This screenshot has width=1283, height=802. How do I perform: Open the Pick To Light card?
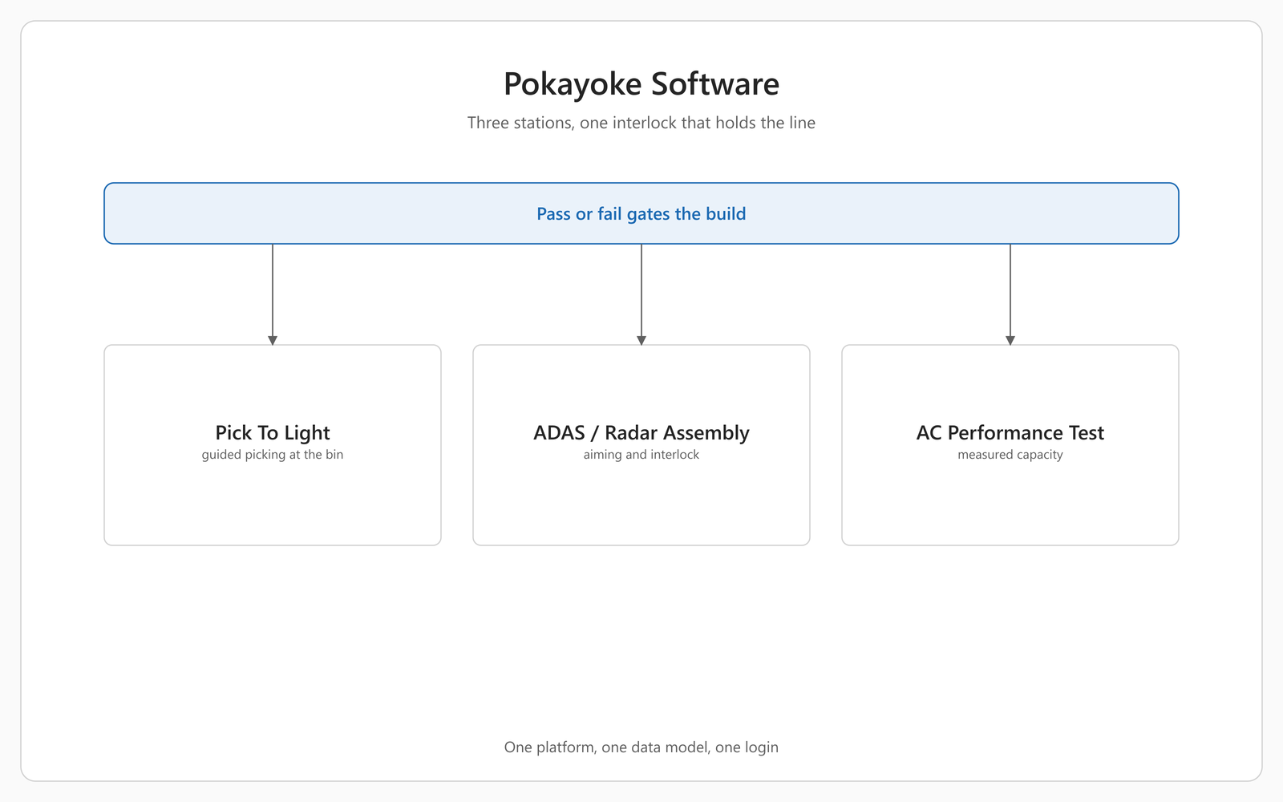click(273, 445)
